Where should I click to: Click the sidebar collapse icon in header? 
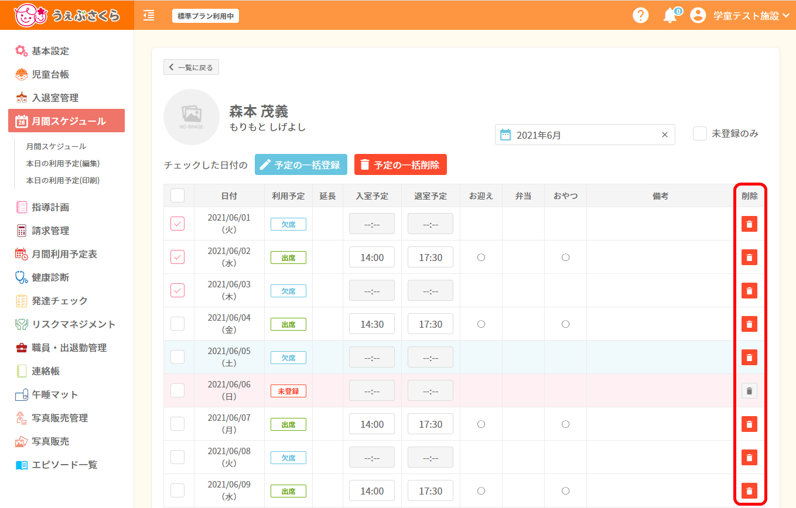click(x=149, y=16)
